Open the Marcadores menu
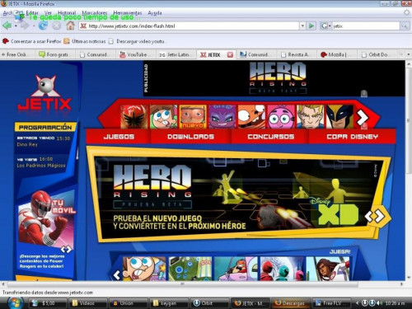Screen dimensions: 412x309 95,12
